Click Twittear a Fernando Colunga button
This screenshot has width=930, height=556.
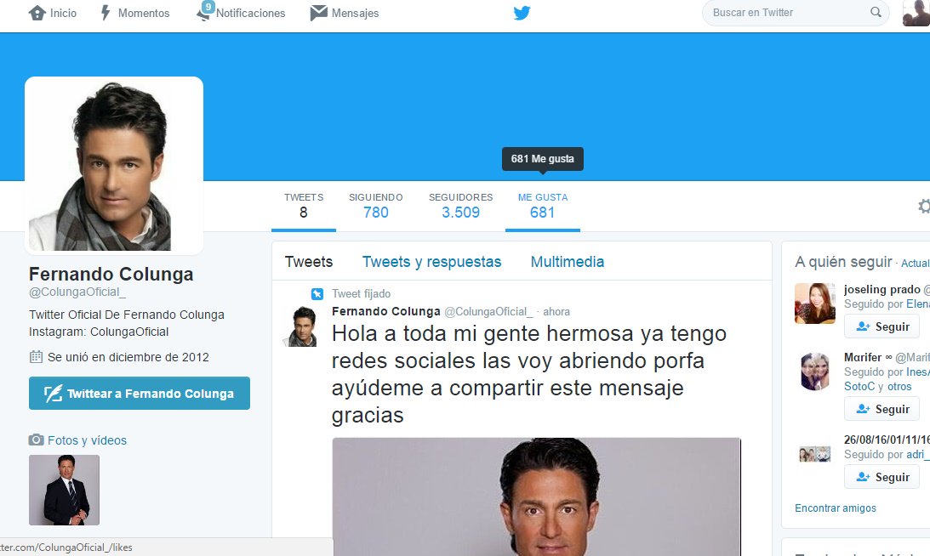140,393
